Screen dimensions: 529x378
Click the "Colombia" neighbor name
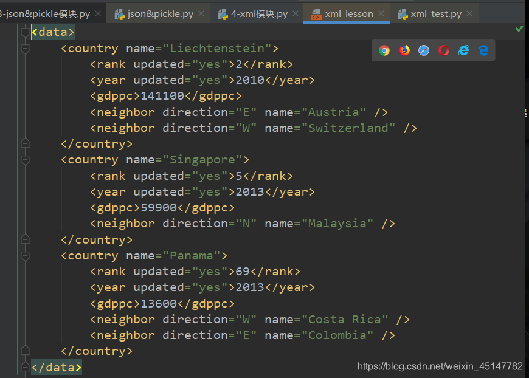click(x=337, y=335)
